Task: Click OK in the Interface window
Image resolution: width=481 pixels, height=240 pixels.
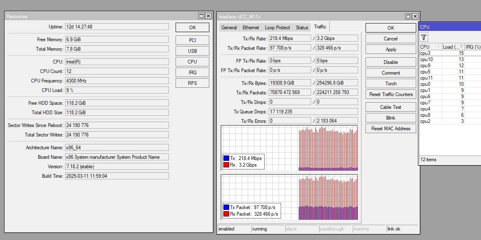Action: click(x=391, y=28)
